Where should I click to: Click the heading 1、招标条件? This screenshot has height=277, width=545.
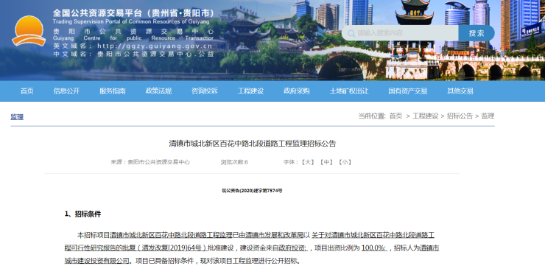pyautogui.click(x=82, y=214)
